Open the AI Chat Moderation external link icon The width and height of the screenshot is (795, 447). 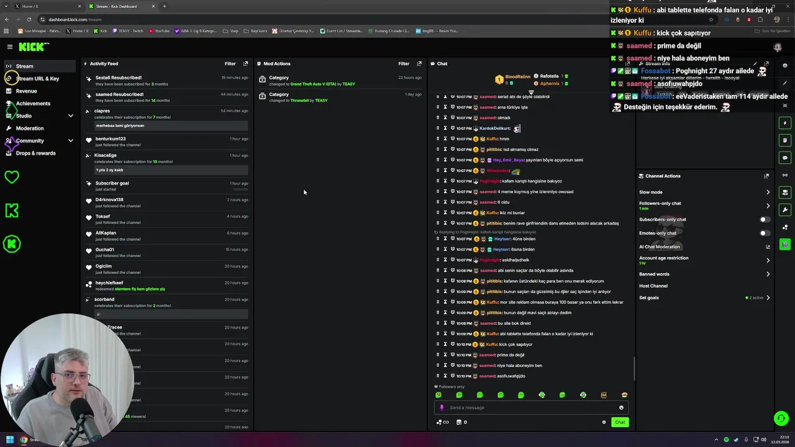point(768,246)
